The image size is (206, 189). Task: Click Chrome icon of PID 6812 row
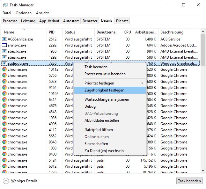[4, 166]
